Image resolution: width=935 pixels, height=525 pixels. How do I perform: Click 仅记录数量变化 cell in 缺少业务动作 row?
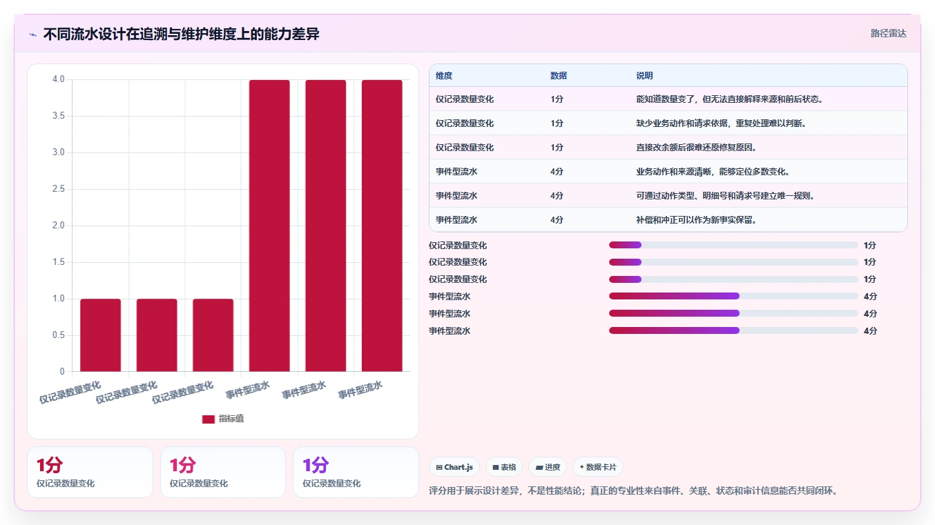(465, 123)
